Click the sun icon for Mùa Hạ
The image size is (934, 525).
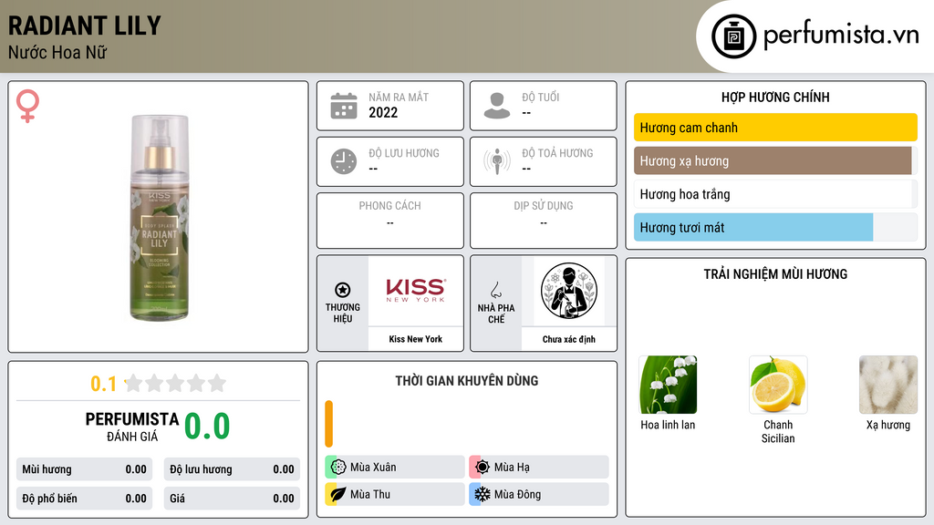[x=482, y=467]
